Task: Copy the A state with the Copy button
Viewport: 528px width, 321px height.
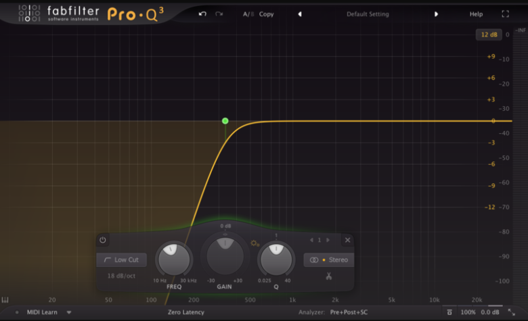Action: (x=266, y=14)
